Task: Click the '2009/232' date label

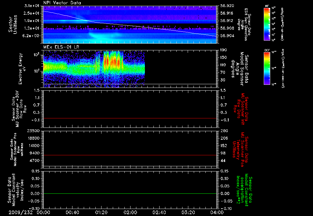Action: tap(20, 212)
